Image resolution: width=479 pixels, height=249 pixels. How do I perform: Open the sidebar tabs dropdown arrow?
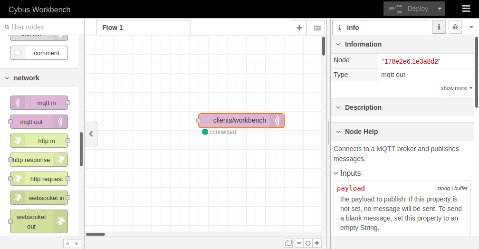click(x=471, y=27)
